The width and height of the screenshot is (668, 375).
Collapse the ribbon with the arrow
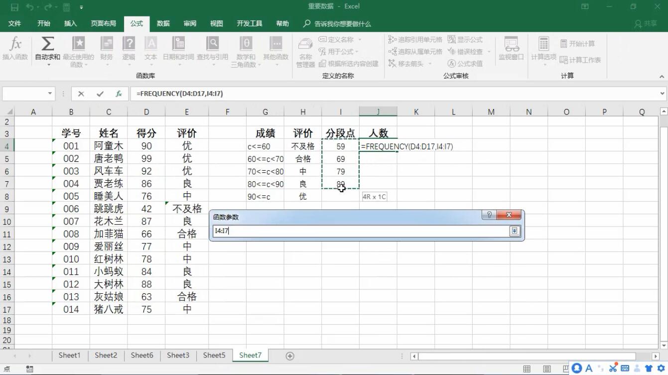pos(662,77)
